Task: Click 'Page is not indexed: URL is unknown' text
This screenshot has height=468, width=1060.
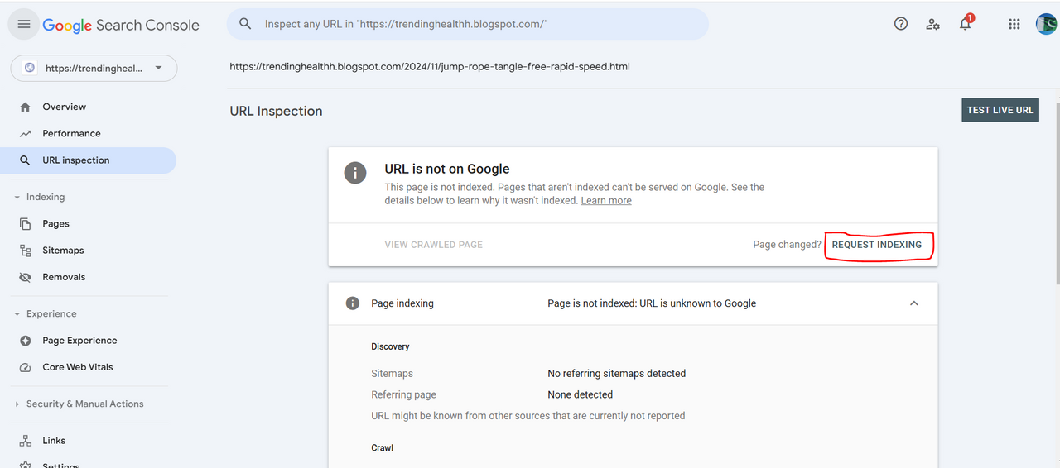Action: (x=652, y=303)
